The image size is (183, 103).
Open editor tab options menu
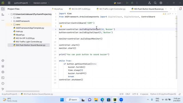[175, 9]
